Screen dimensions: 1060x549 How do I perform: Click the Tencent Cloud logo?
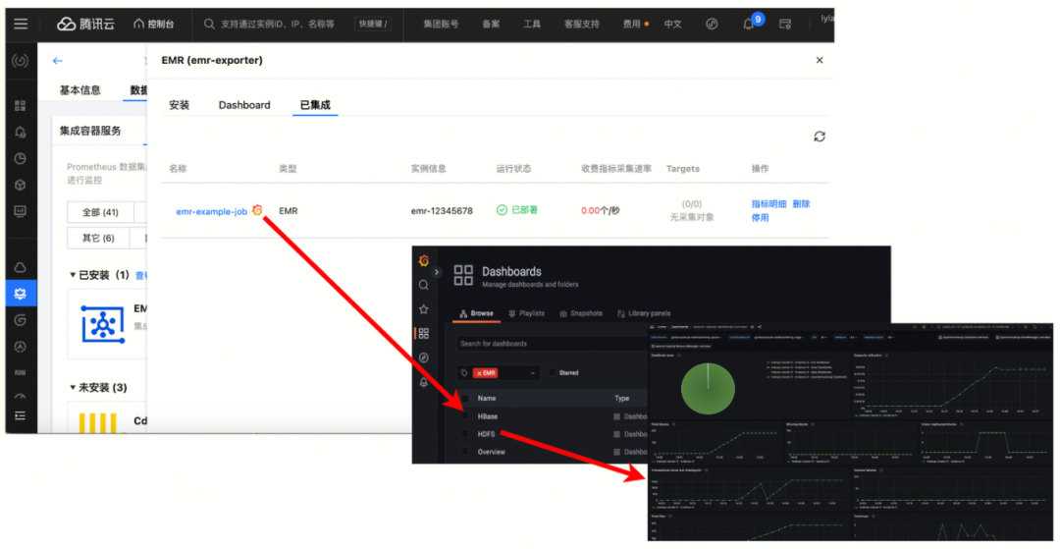pos(85,24)
